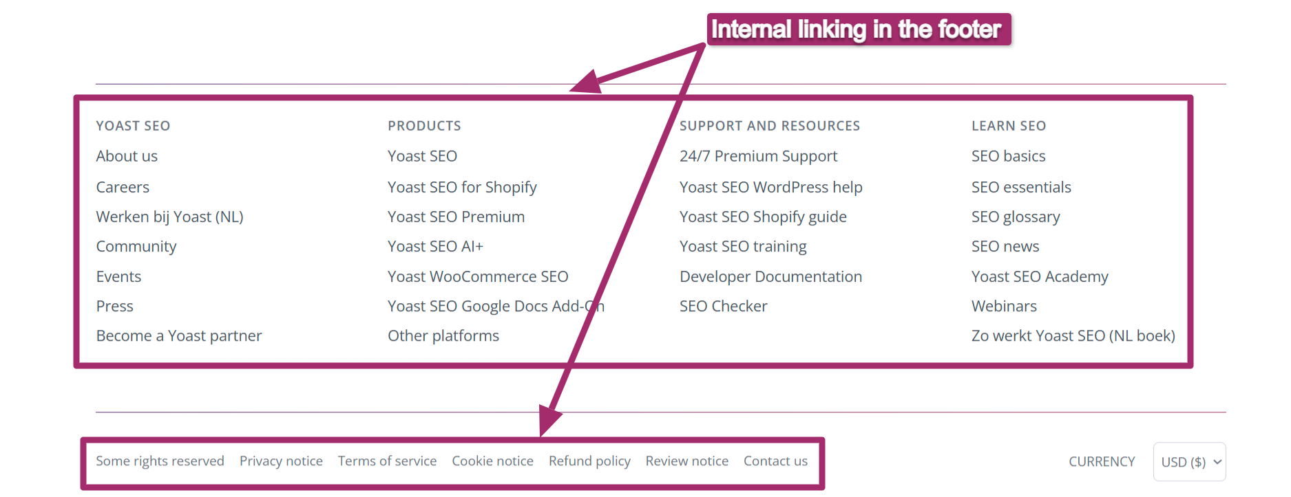
Task: Click the Webinars link
Action: coord(1004,306)
